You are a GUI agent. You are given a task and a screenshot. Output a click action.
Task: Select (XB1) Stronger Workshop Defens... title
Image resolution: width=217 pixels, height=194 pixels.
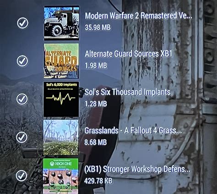pos(137,169)
